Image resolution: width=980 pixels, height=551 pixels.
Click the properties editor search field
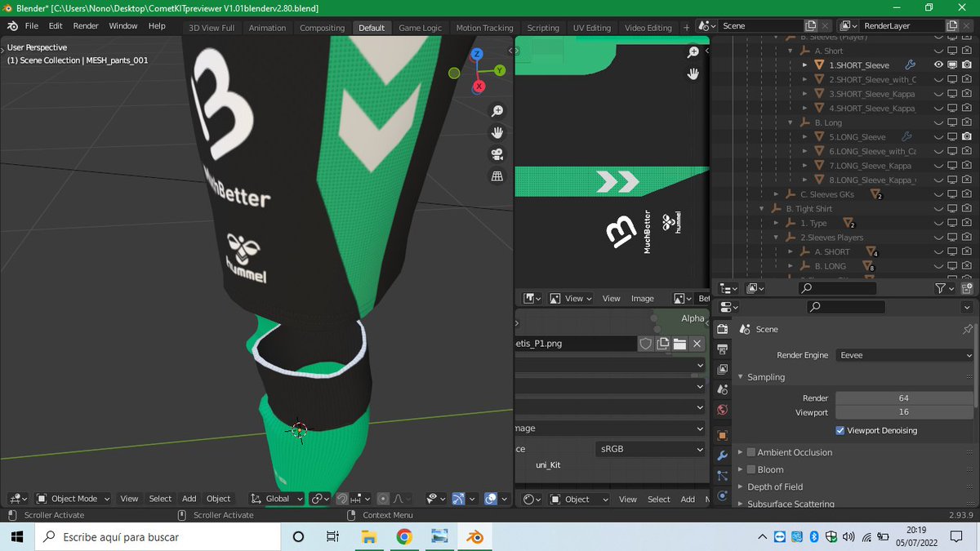click(845, 307)
